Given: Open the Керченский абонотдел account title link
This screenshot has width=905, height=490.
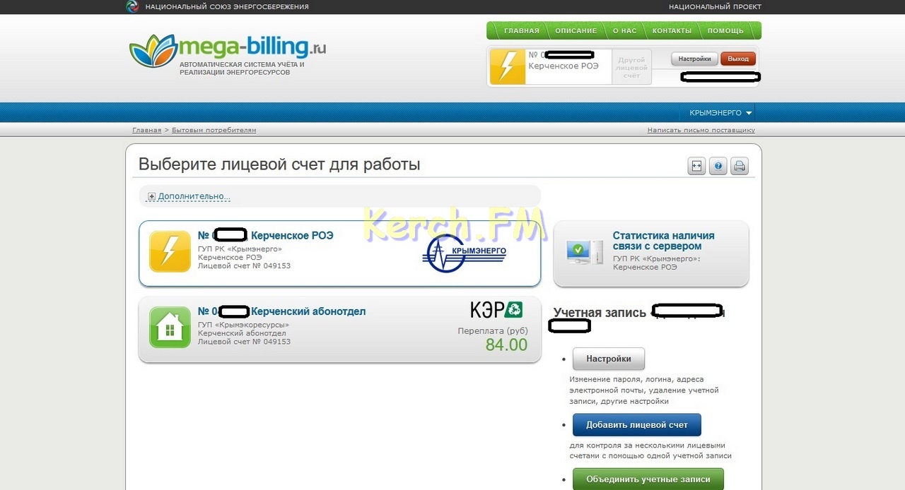Looking at the screenshot, I should tap(281, 311).
